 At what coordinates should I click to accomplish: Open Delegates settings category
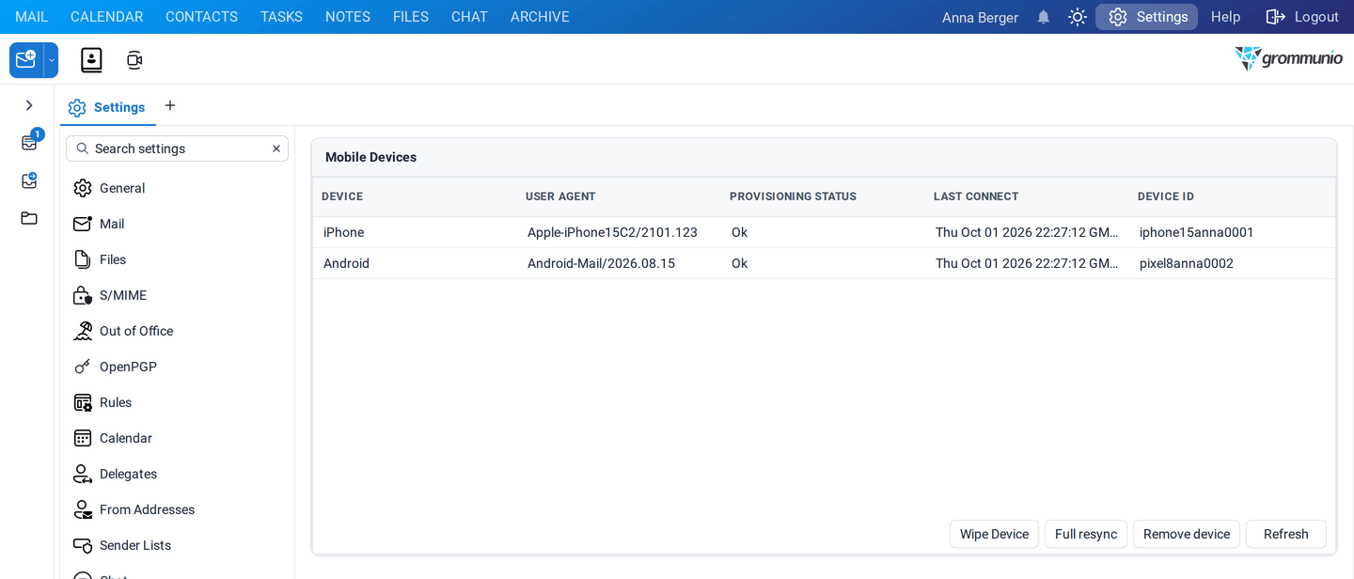[x=177, y=474]
